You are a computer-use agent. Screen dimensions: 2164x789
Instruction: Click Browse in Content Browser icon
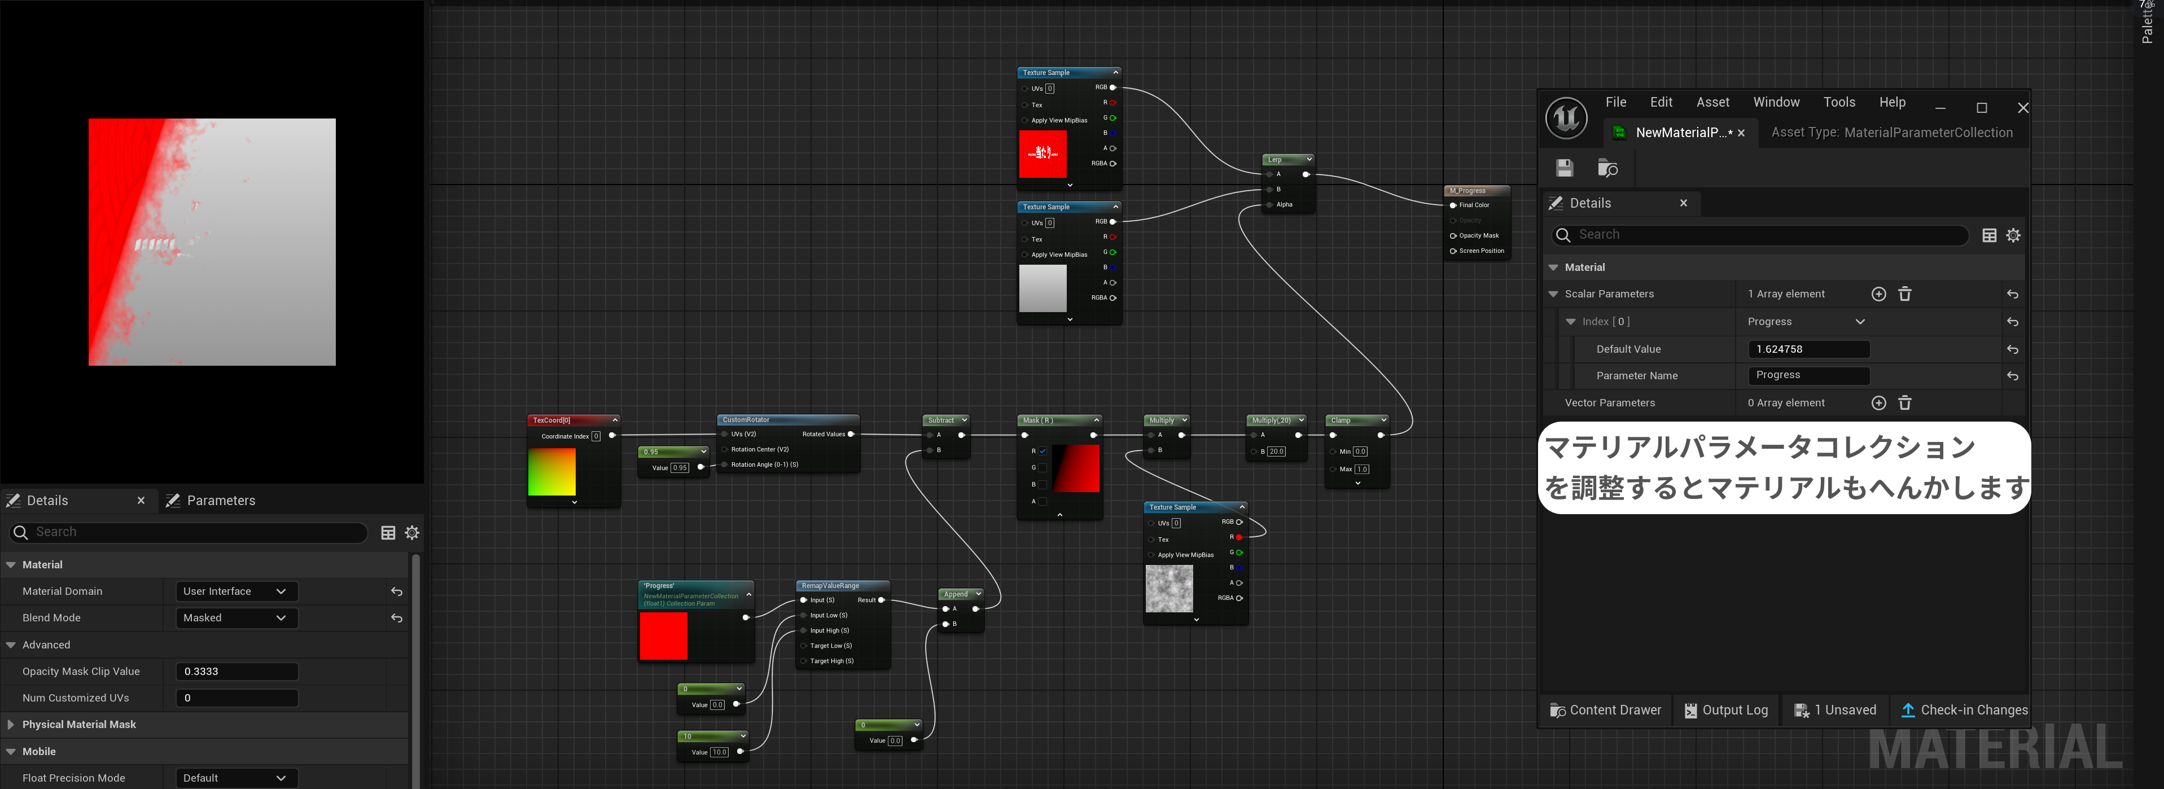(x=1607, y=168)
